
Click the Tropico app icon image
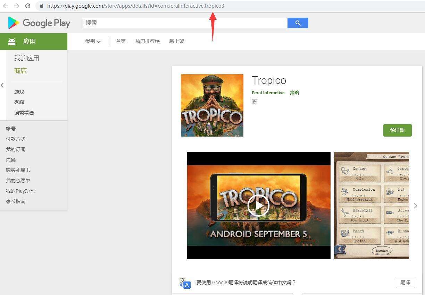coord(212,105)
